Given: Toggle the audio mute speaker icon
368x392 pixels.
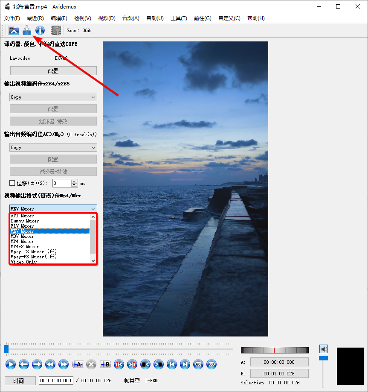Looking at the screenshot, I should point(324,349).
